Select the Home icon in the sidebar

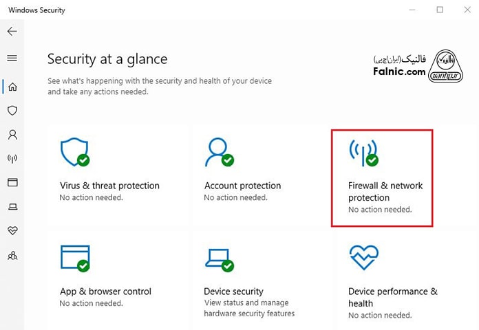point(12,87)
